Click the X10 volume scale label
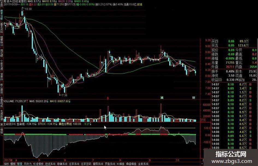Image resolution: width=258 pixels, height=166 pixels. (203, 120)
